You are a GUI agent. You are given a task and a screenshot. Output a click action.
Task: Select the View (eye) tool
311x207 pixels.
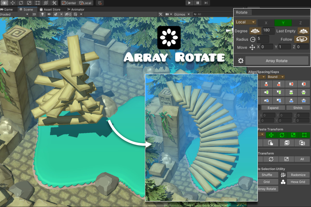pyautogui.click(x=4, y=3)
